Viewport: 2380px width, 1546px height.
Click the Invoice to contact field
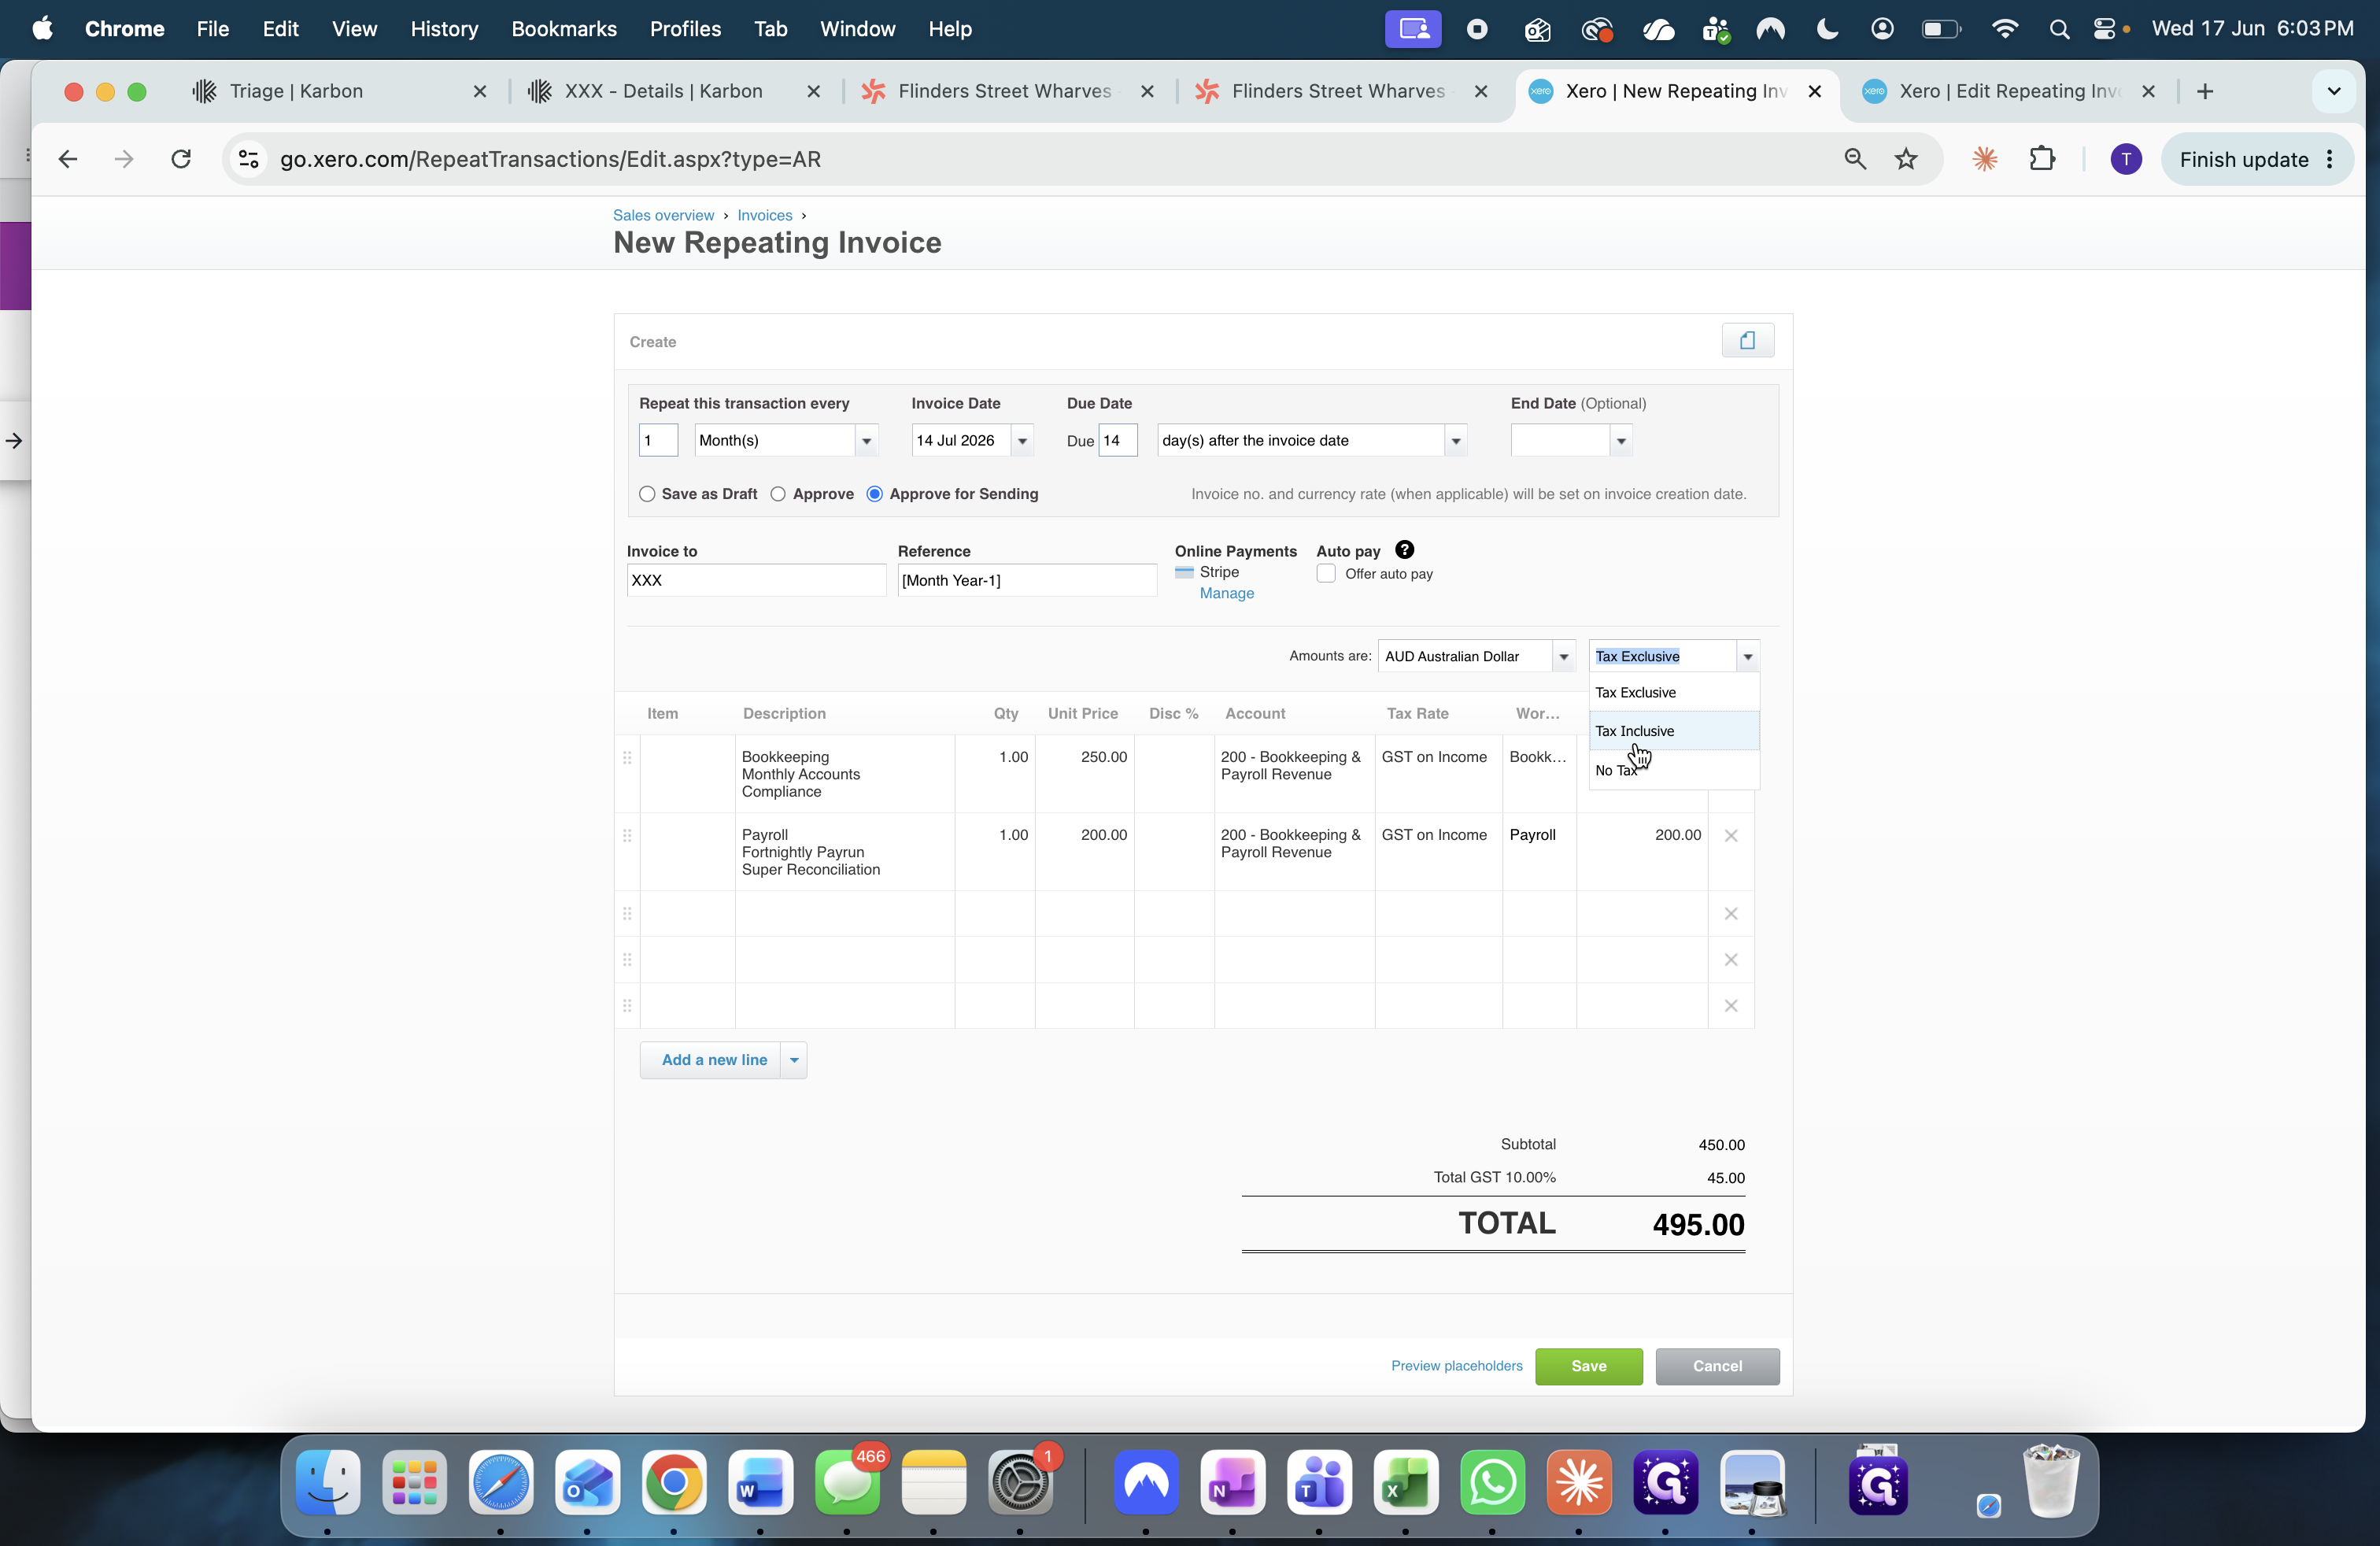[756, 580]
